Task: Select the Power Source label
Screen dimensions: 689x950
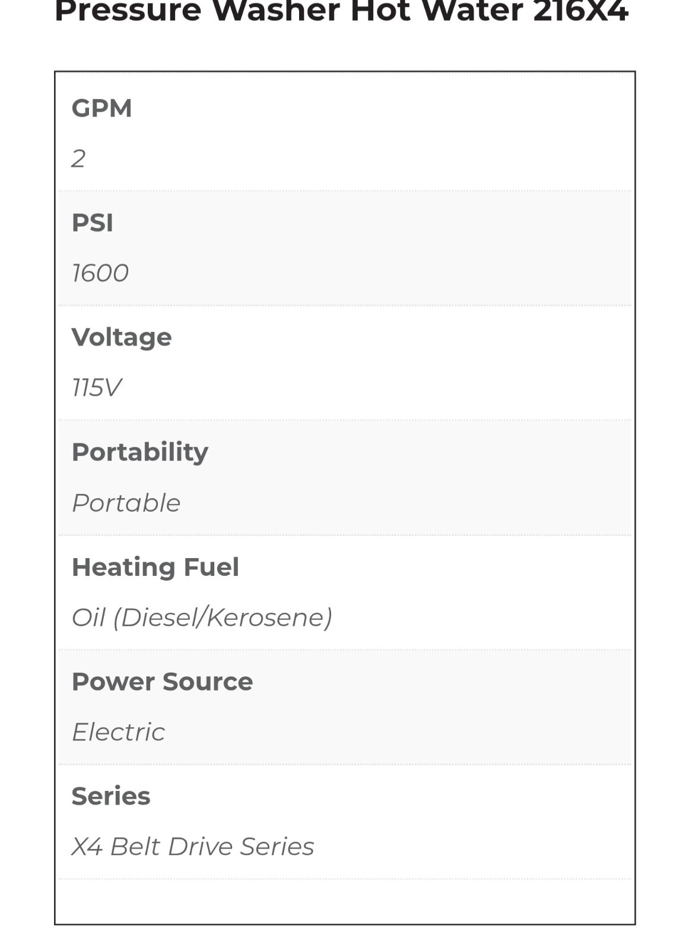Action: pyautogui.click(x=162, y=682)
